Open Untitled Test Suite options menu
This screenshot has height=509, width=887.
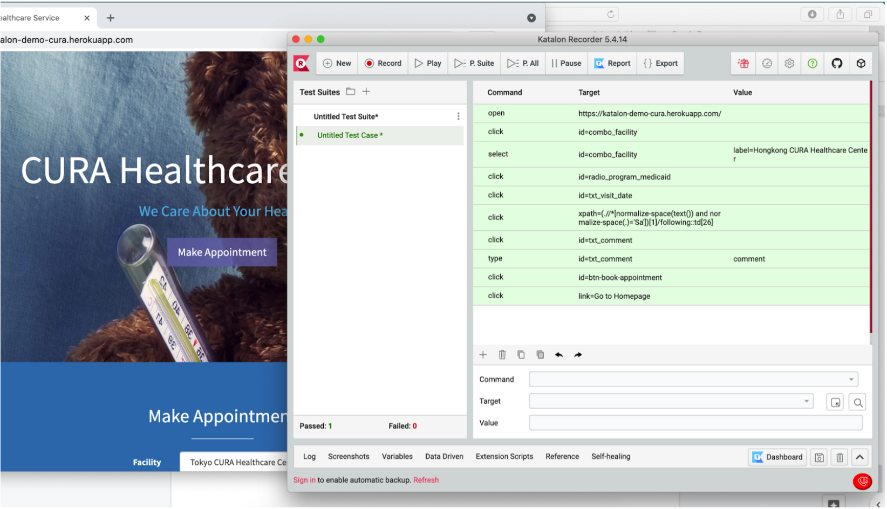(459, 116)
